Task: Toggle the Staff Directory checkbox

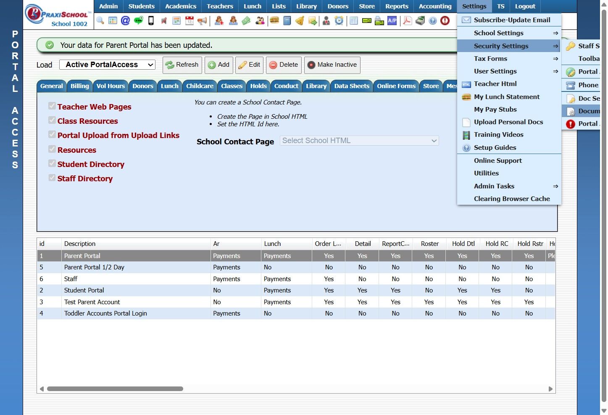Action: pyautogui.click(x=52, y=178)
